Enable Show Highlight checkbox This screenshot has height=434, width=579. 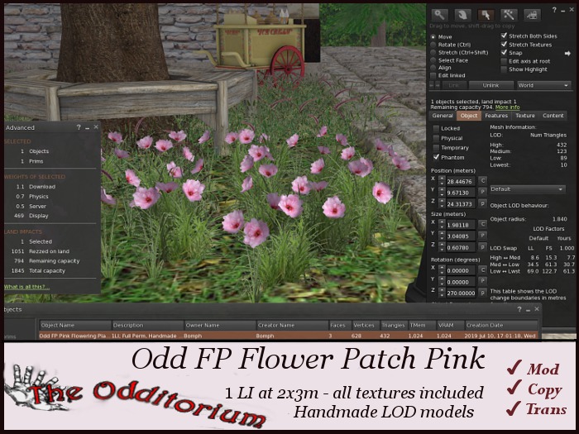(504, 69)
